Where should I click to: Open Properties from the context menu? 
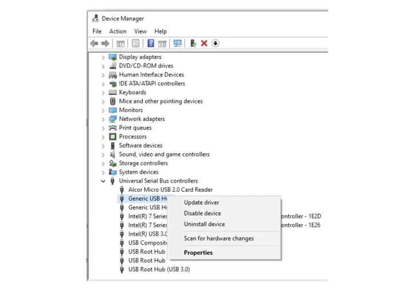click(x=198, y=252)
